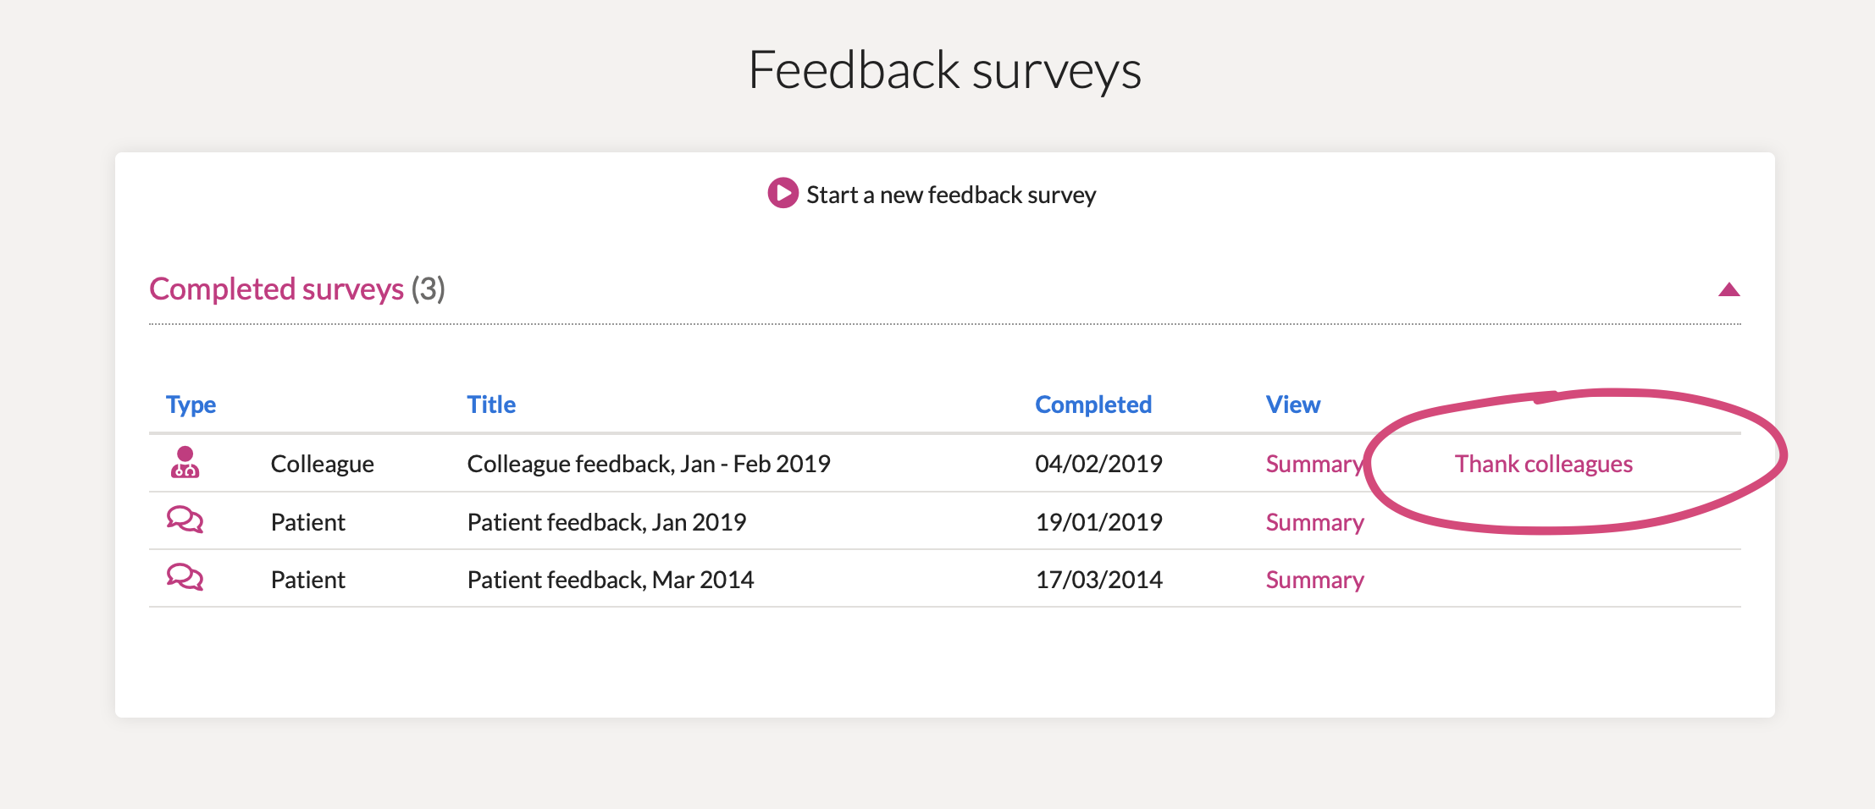Click the play icon beside Start a new feedback survey
Image resolution: width=1875 pixels, height=809 pixels.
(783, 193)
